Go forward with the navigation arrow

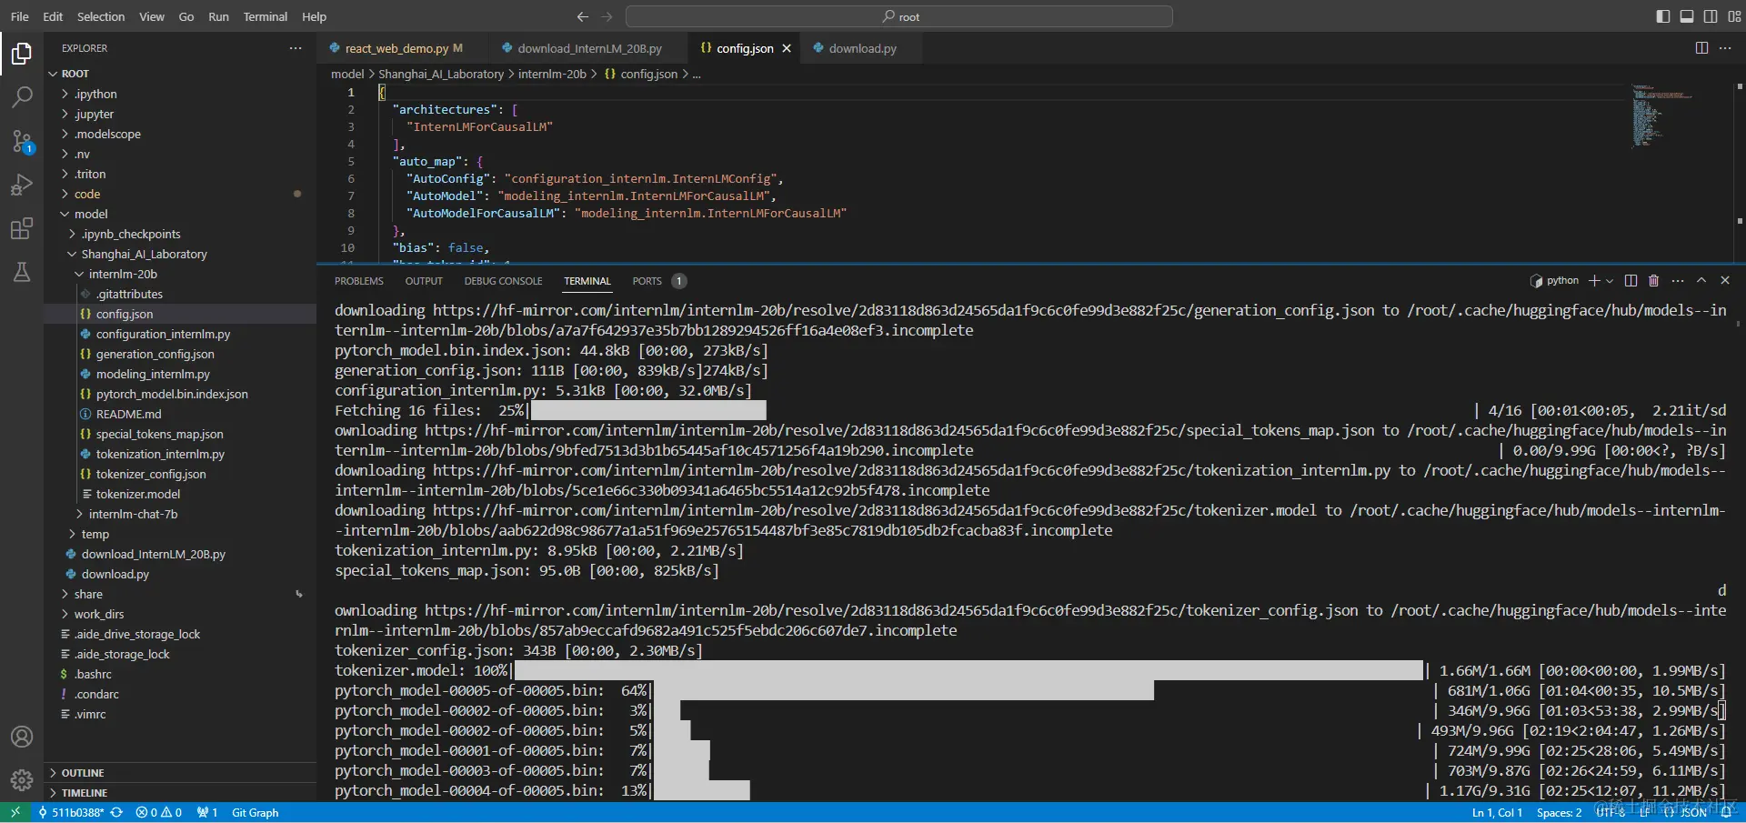pyautogui.click(x=607, y=16)
